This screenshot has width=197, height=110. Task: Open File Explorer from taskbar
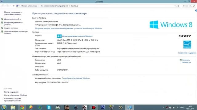[13, 107]
